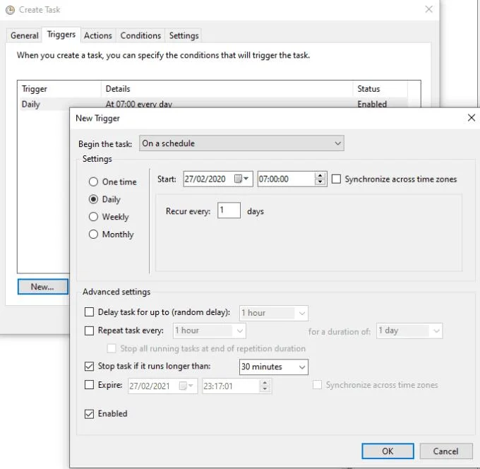The image size is (480, 469).
Task: Check Expire Synchronize across time zones
Action: click(x=317, y=385)
